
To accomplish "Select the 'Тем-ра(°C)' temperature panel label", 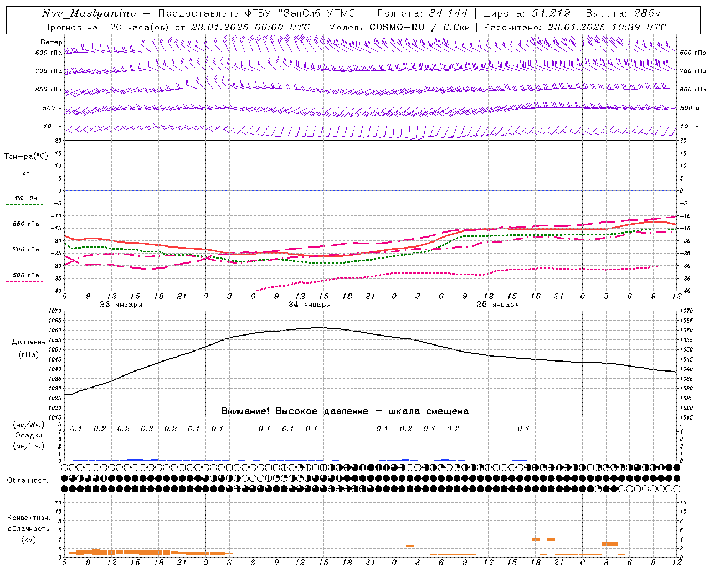I will (26, 157).
